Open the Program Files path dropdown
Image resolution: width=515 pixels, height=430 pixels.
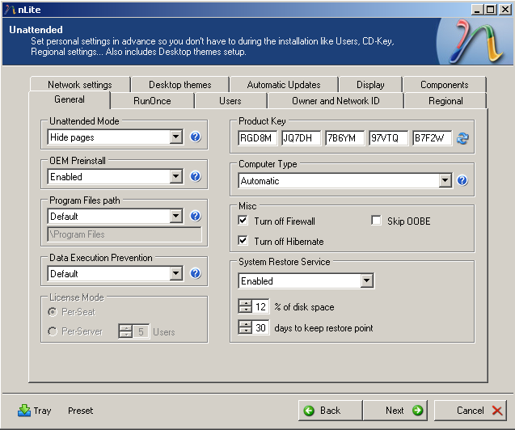pos(176,216)
